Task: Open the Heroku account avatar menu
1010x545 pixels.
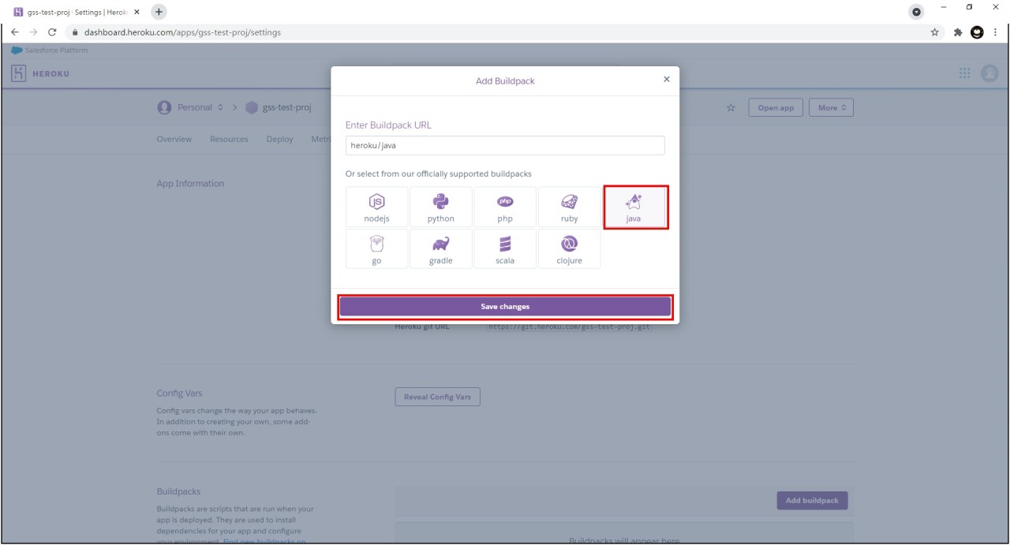Action: (989, 73)
